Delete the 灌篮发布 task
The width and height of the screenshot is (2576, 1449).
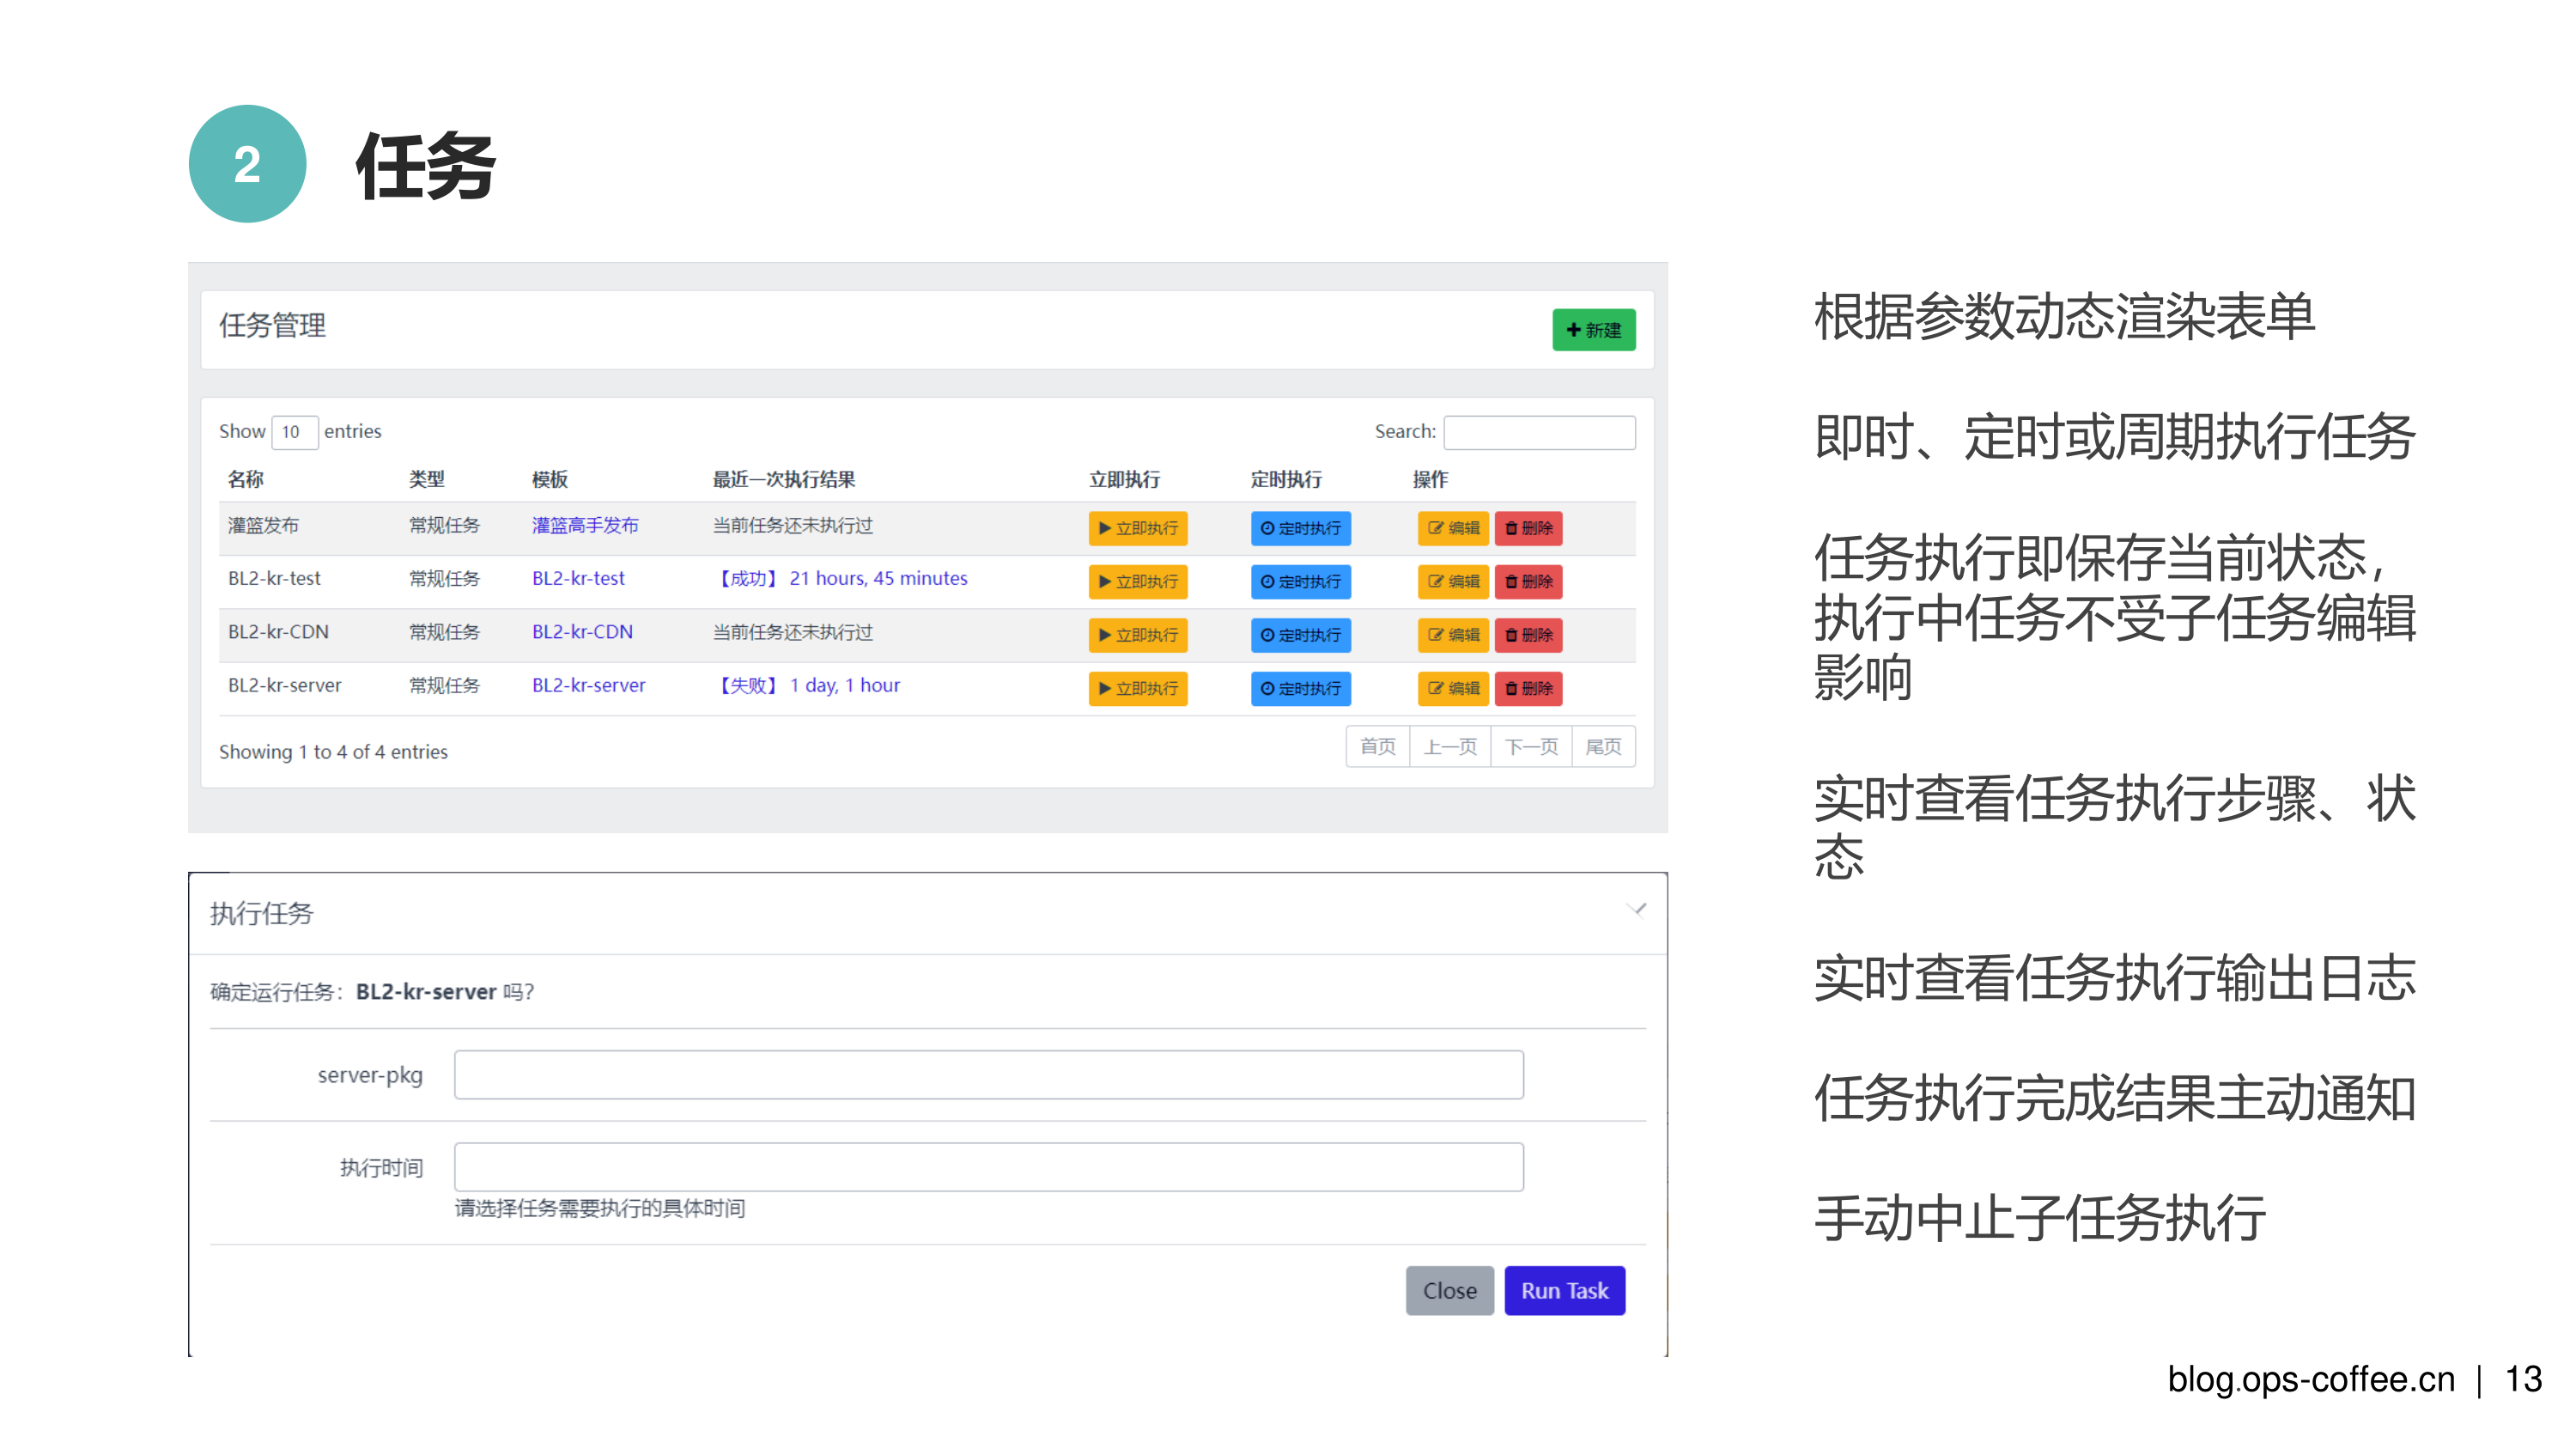coord(1528,528)
